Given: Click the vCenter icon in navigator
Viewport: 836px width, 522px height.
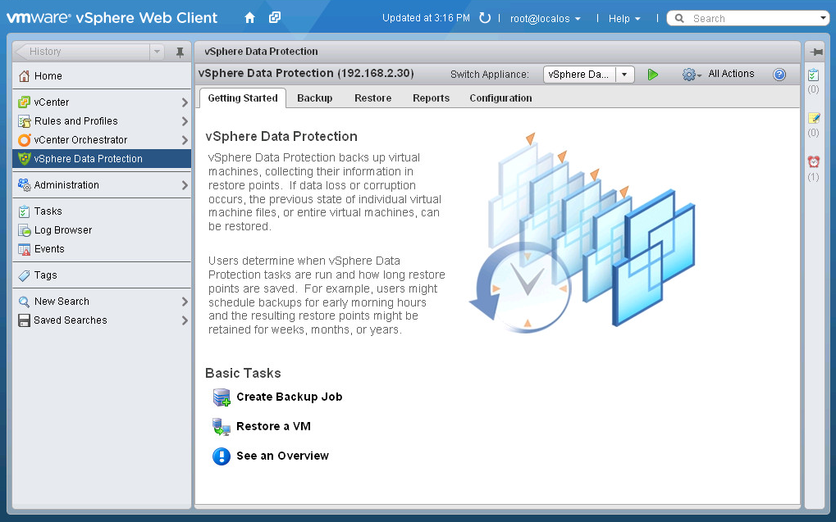Looking at the screenshot, I should click(x=24, y=102).
